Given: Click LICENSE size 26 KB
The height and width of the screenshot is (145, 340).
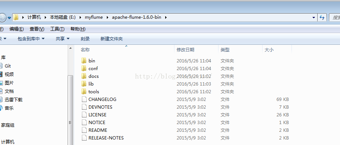Looking at the screenshot, I should [x=283, y=115].
